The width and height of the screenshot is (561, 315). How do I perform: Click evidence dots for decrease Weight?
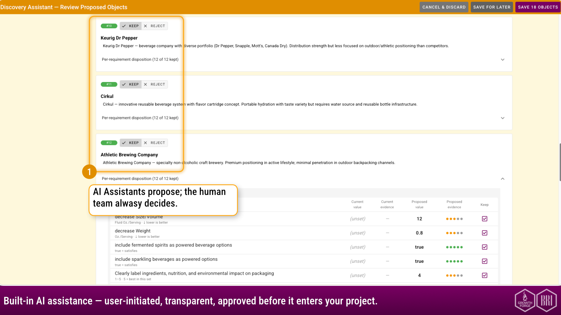click(454, 233)
